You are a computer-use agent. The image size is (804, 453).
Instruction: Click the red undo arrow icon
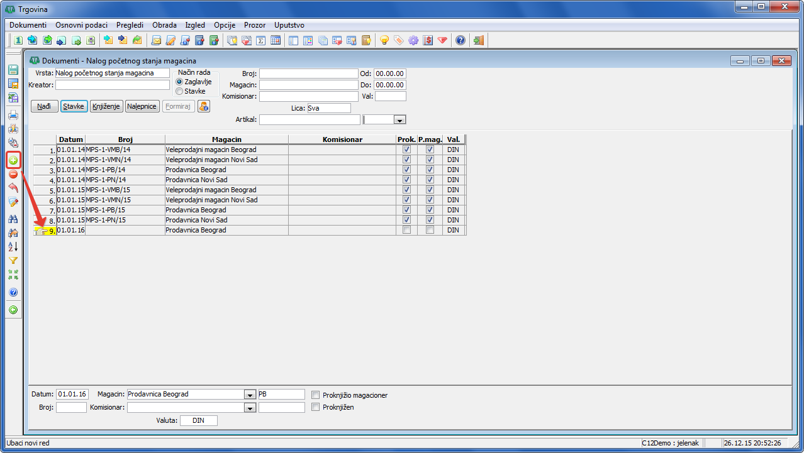pyautogui.click(x=13, y=188)
